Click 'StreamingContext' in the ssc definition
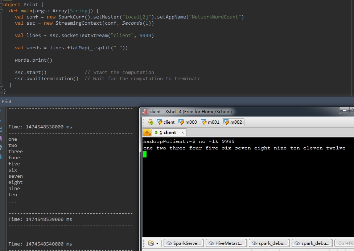The width and height of the screenshot is (354, 251). click(x=79, y=23)
